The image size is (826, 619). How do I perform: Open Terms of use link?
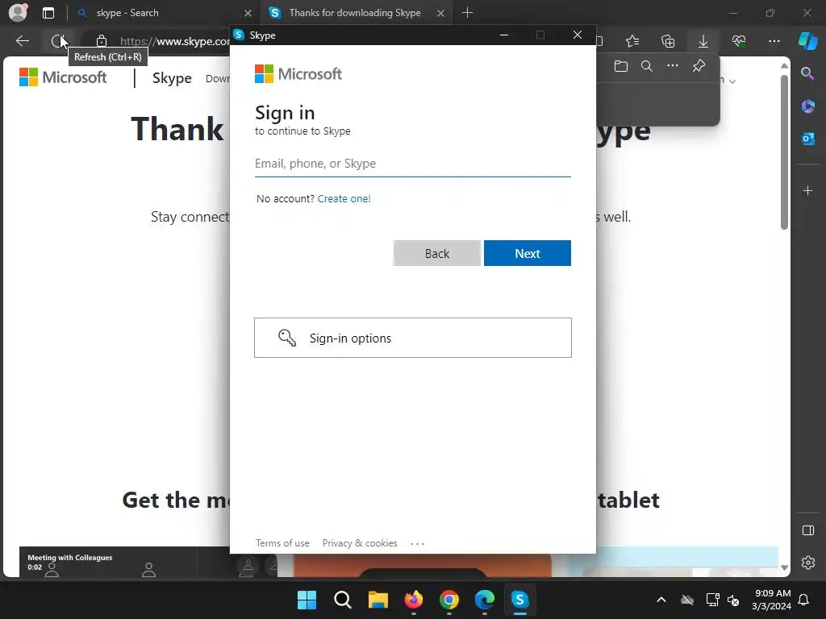click(282, 543)
